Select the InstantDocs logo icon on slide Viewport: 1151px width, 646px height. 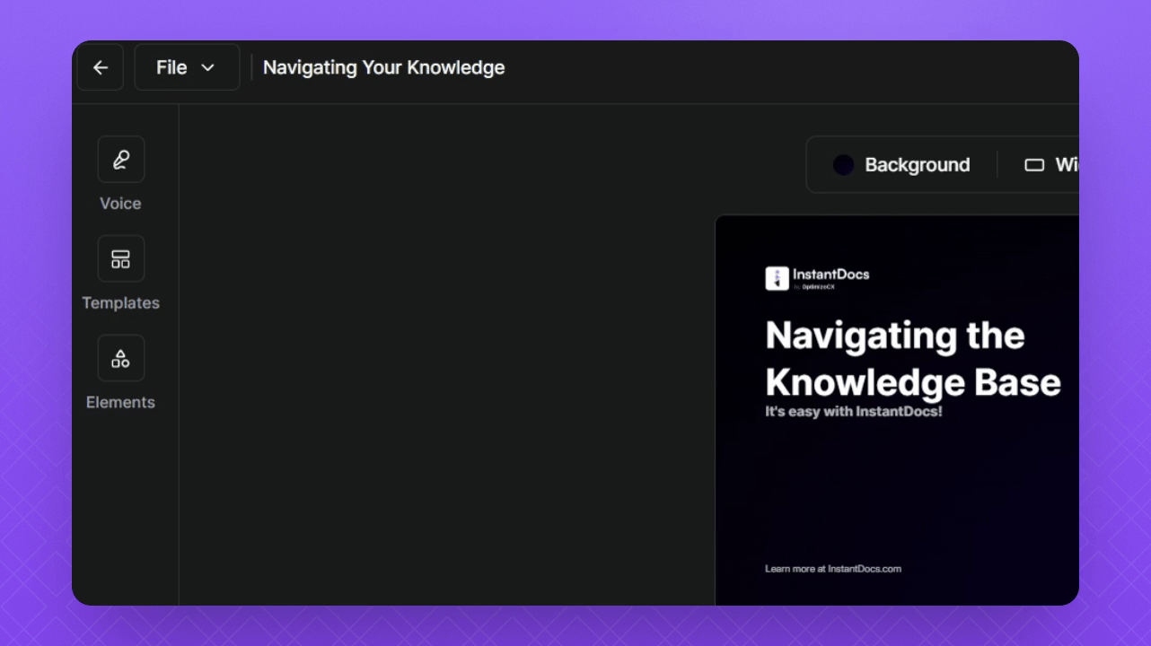tap(777, 278)
